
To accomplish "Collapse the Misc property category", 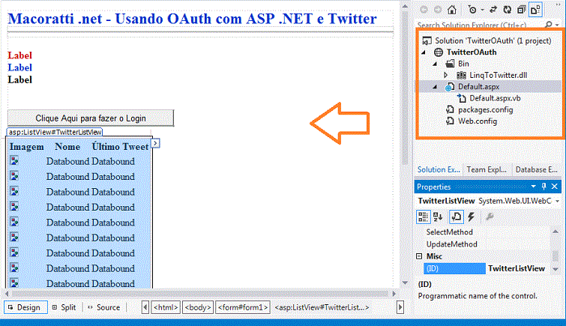I will click(x=419, y=256).
